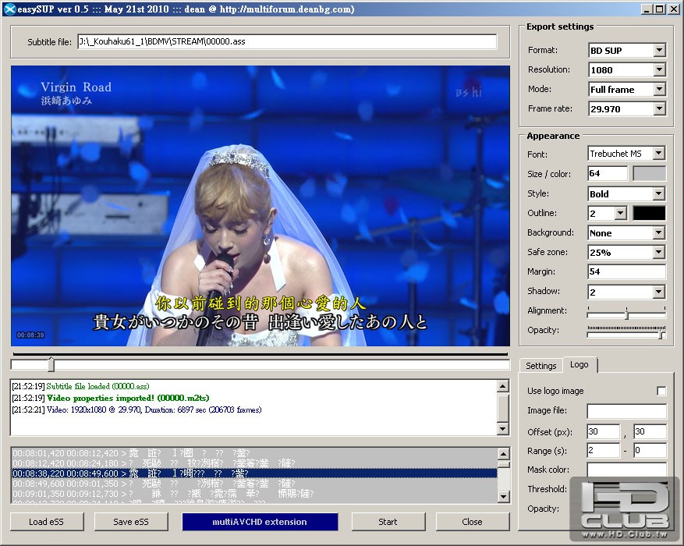Click the Range (s) end field
This screenshot has height=546, width=684.
point(650,450)
